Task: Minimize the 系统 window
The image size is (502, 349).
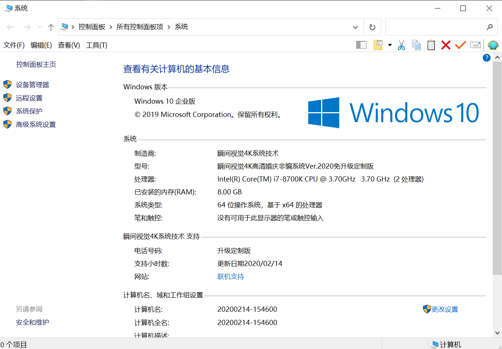Action: point(438,8)
